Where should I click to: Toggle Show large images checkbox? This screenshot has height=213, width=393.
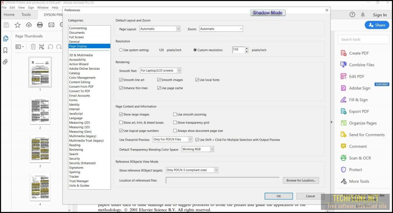click(121, 115)
